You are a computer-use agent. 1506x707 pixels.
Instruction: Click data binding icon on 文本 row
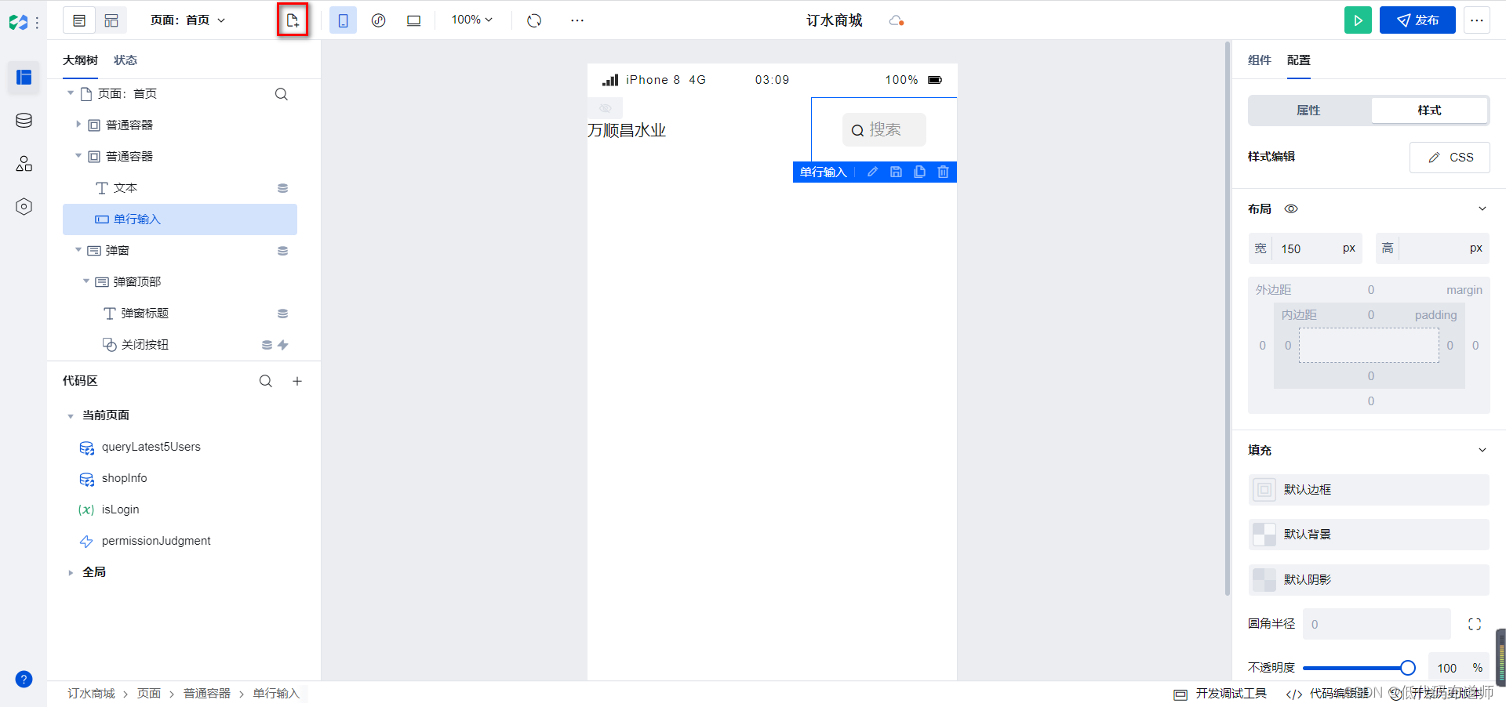282,188
